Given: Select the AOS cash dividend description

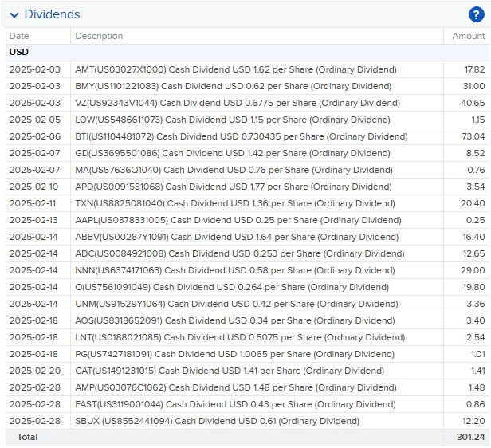Looking at the screenshot, I should click(235, 321).
